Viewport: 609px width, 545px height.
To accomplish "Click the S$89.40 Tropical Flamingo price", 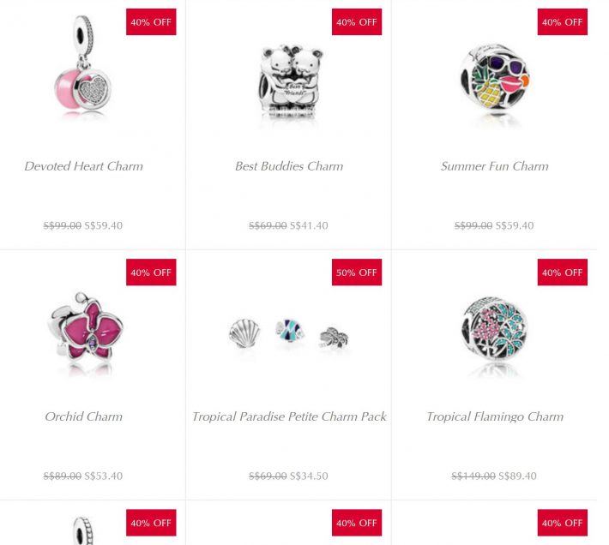I will [x=517, y=476].
